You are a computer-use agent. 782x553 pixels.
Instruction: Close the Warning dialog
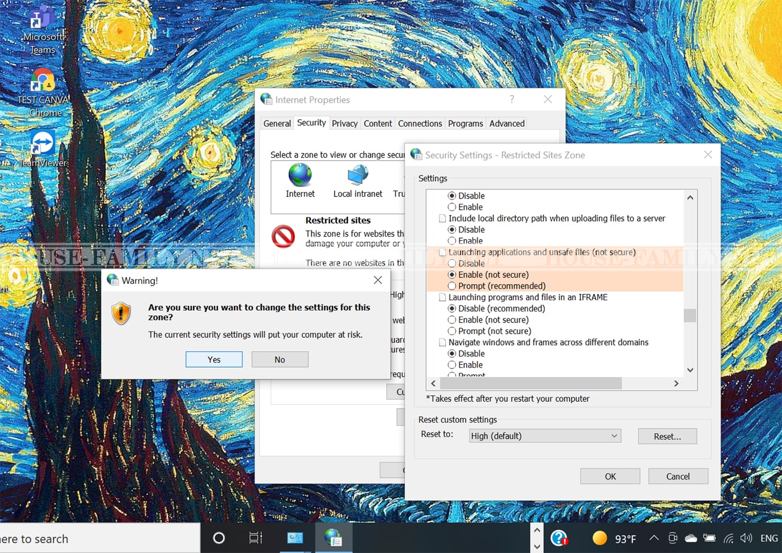[x=378, y=280]
